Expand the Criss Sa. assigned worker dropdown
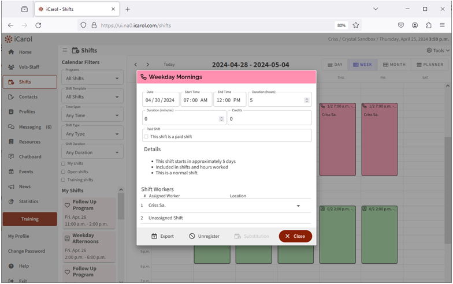Viewport: 453px width, 284px height. click(x=298, y=205)
